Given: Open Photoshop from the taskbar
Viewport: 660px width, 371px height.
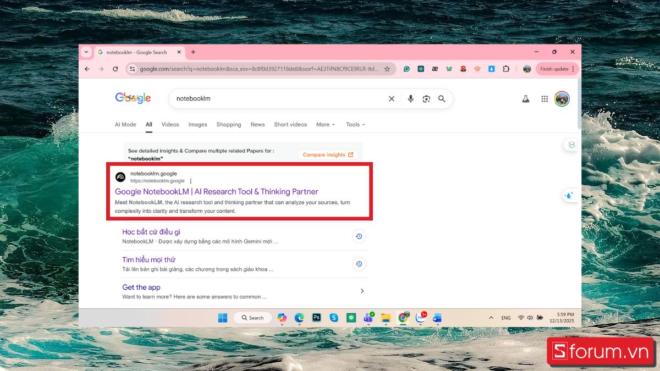Looking at the screenshot, I should (x=317, y=318).
